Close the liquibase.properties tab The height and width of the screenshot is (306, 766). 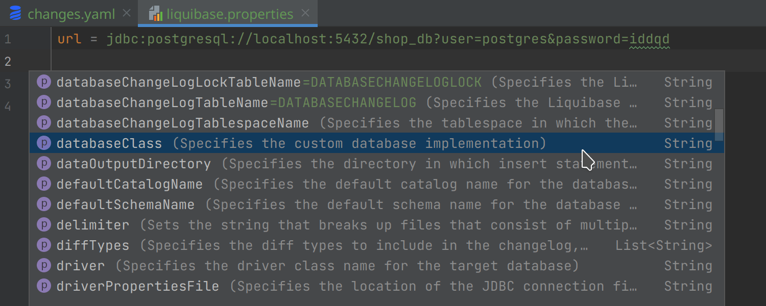[305, 13]
